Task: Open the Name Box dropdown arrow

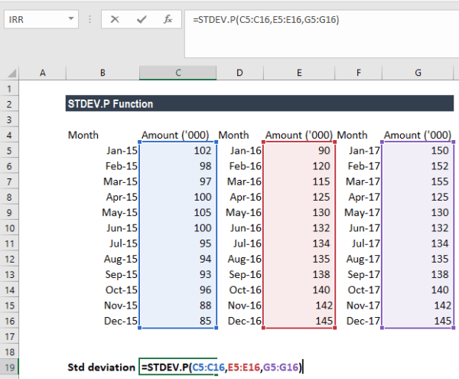Action: click(x=71, y=18)
